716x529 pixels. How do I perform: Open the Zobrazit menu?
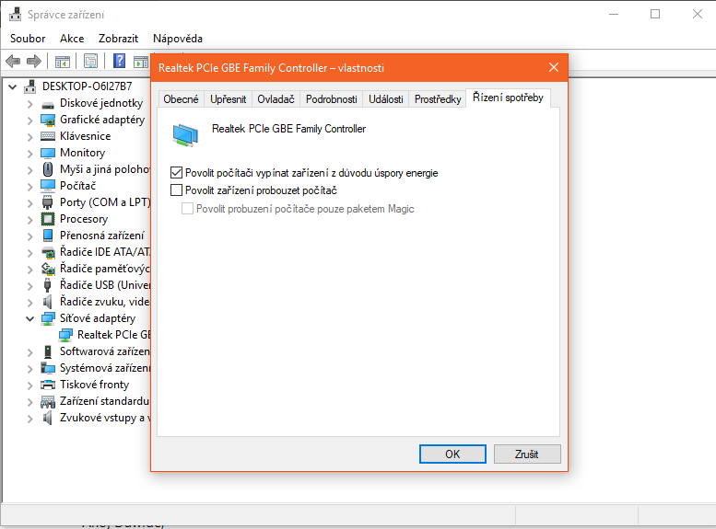tap(118, 39)
